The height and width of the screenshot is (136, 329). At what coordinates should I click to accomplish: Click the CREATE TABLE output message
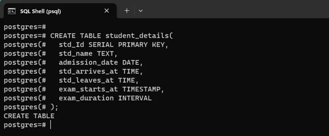29,116
